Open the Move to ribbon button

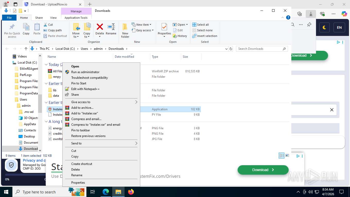pyautogui.click(x=76, y=31)
